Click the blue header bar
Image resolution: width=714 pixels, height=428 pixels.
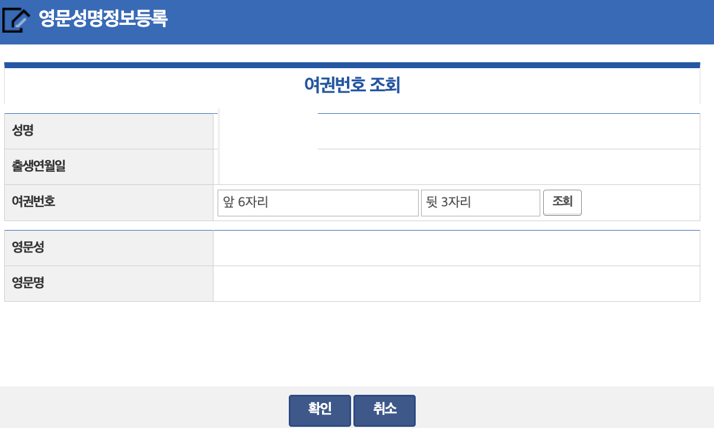pyautogui.click(x=356, y=22)
